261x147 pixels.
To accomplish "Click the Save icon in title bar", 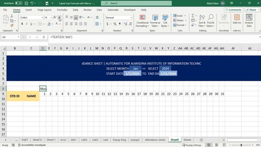I will click(x=26, y=3).
